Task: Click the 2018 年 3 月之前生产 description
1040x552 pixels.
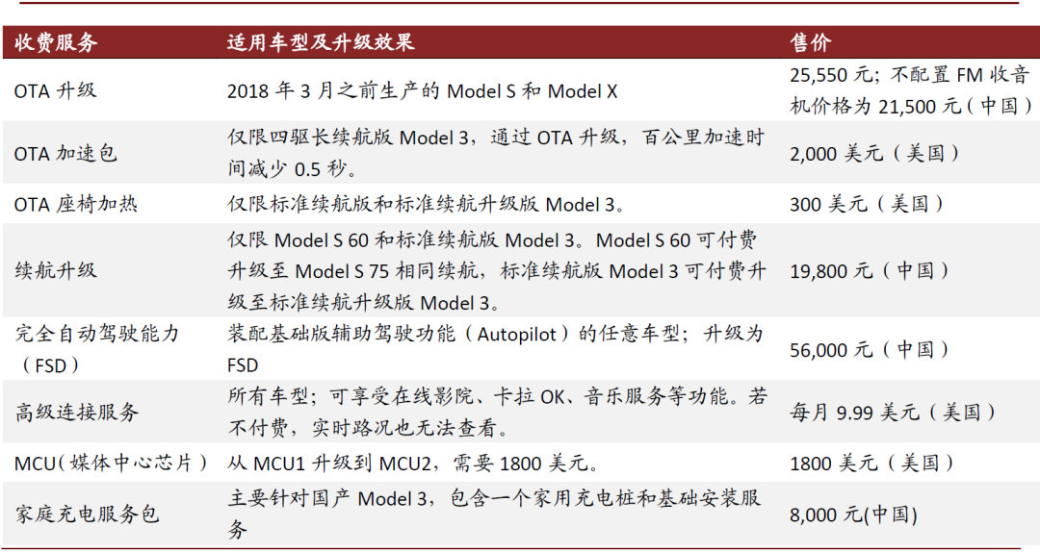Action: (x=423, y=90)
